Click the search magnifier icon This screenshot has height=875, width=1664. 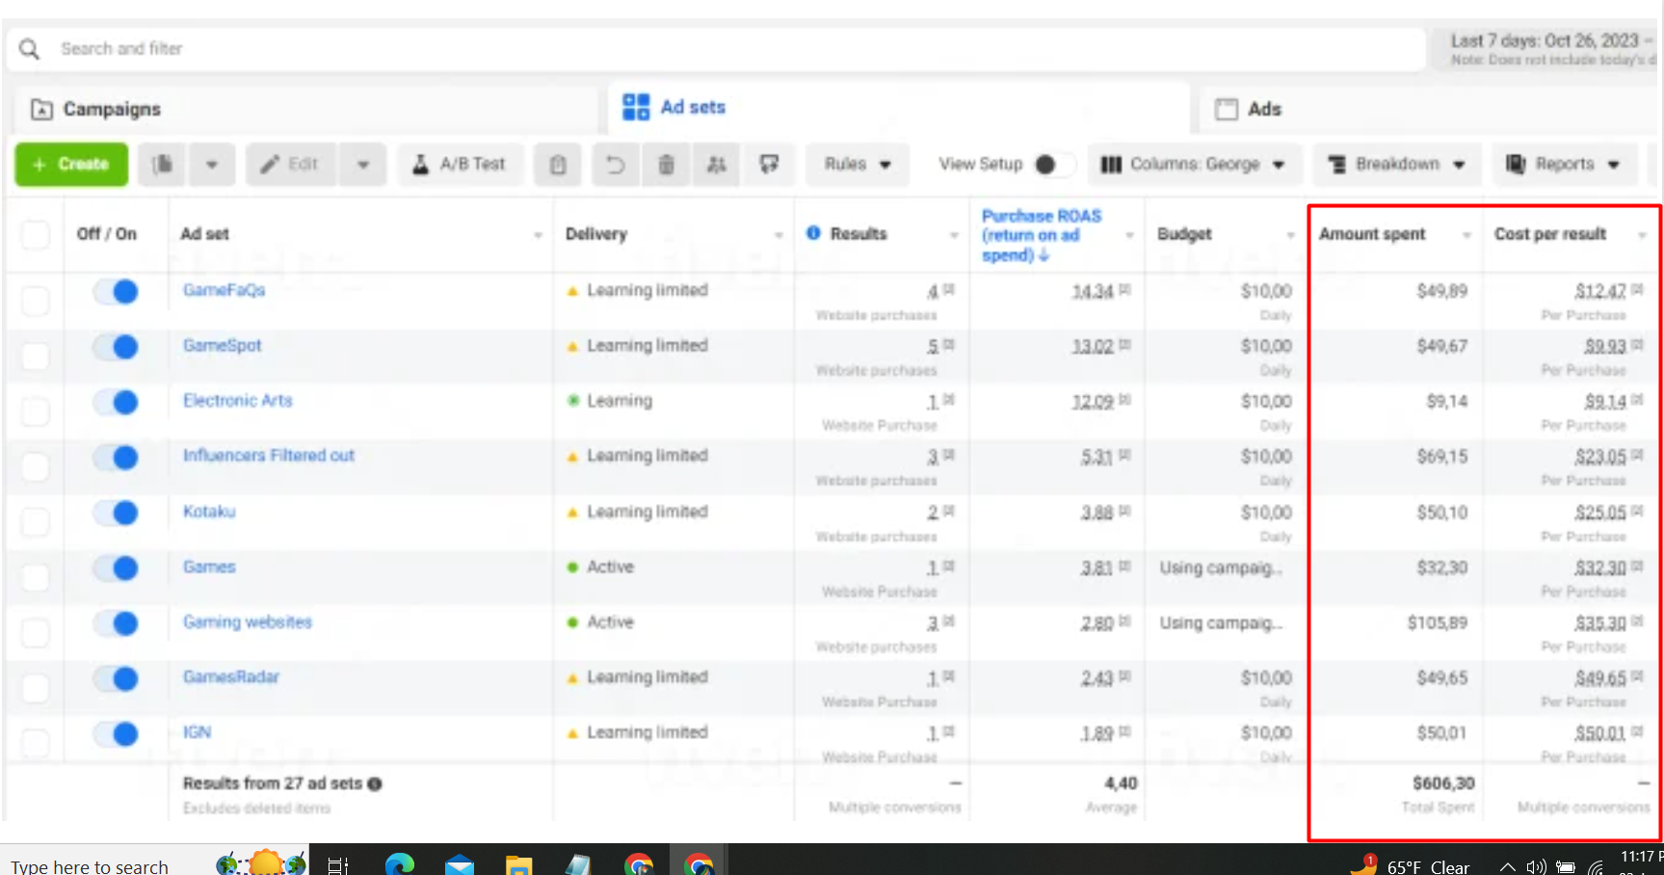pos(30,49)
